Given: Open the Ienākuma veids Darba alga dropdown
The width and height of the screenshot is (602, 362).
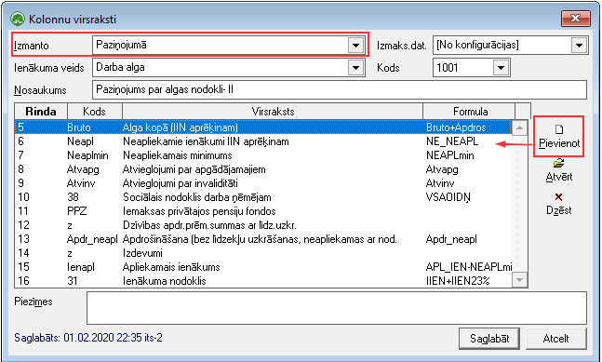Looking at the screenshot, I should pos(356,68).
